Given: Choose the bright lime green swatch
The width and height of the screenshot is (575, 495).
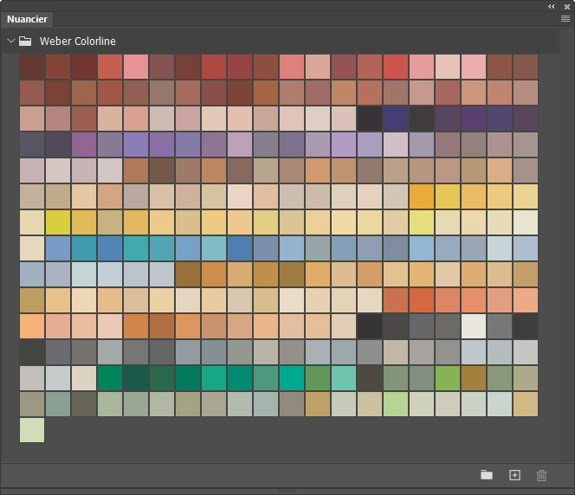Looking at the screenshot, I should coord(448,378).
